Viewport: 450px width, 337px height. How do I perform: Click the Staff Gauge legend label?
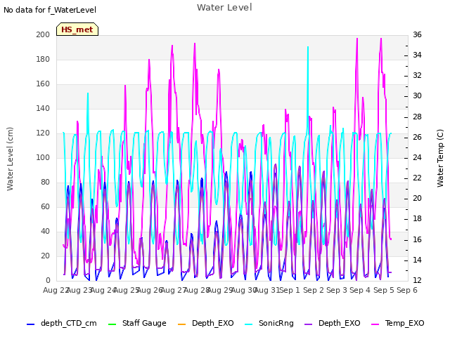[144, 323]
